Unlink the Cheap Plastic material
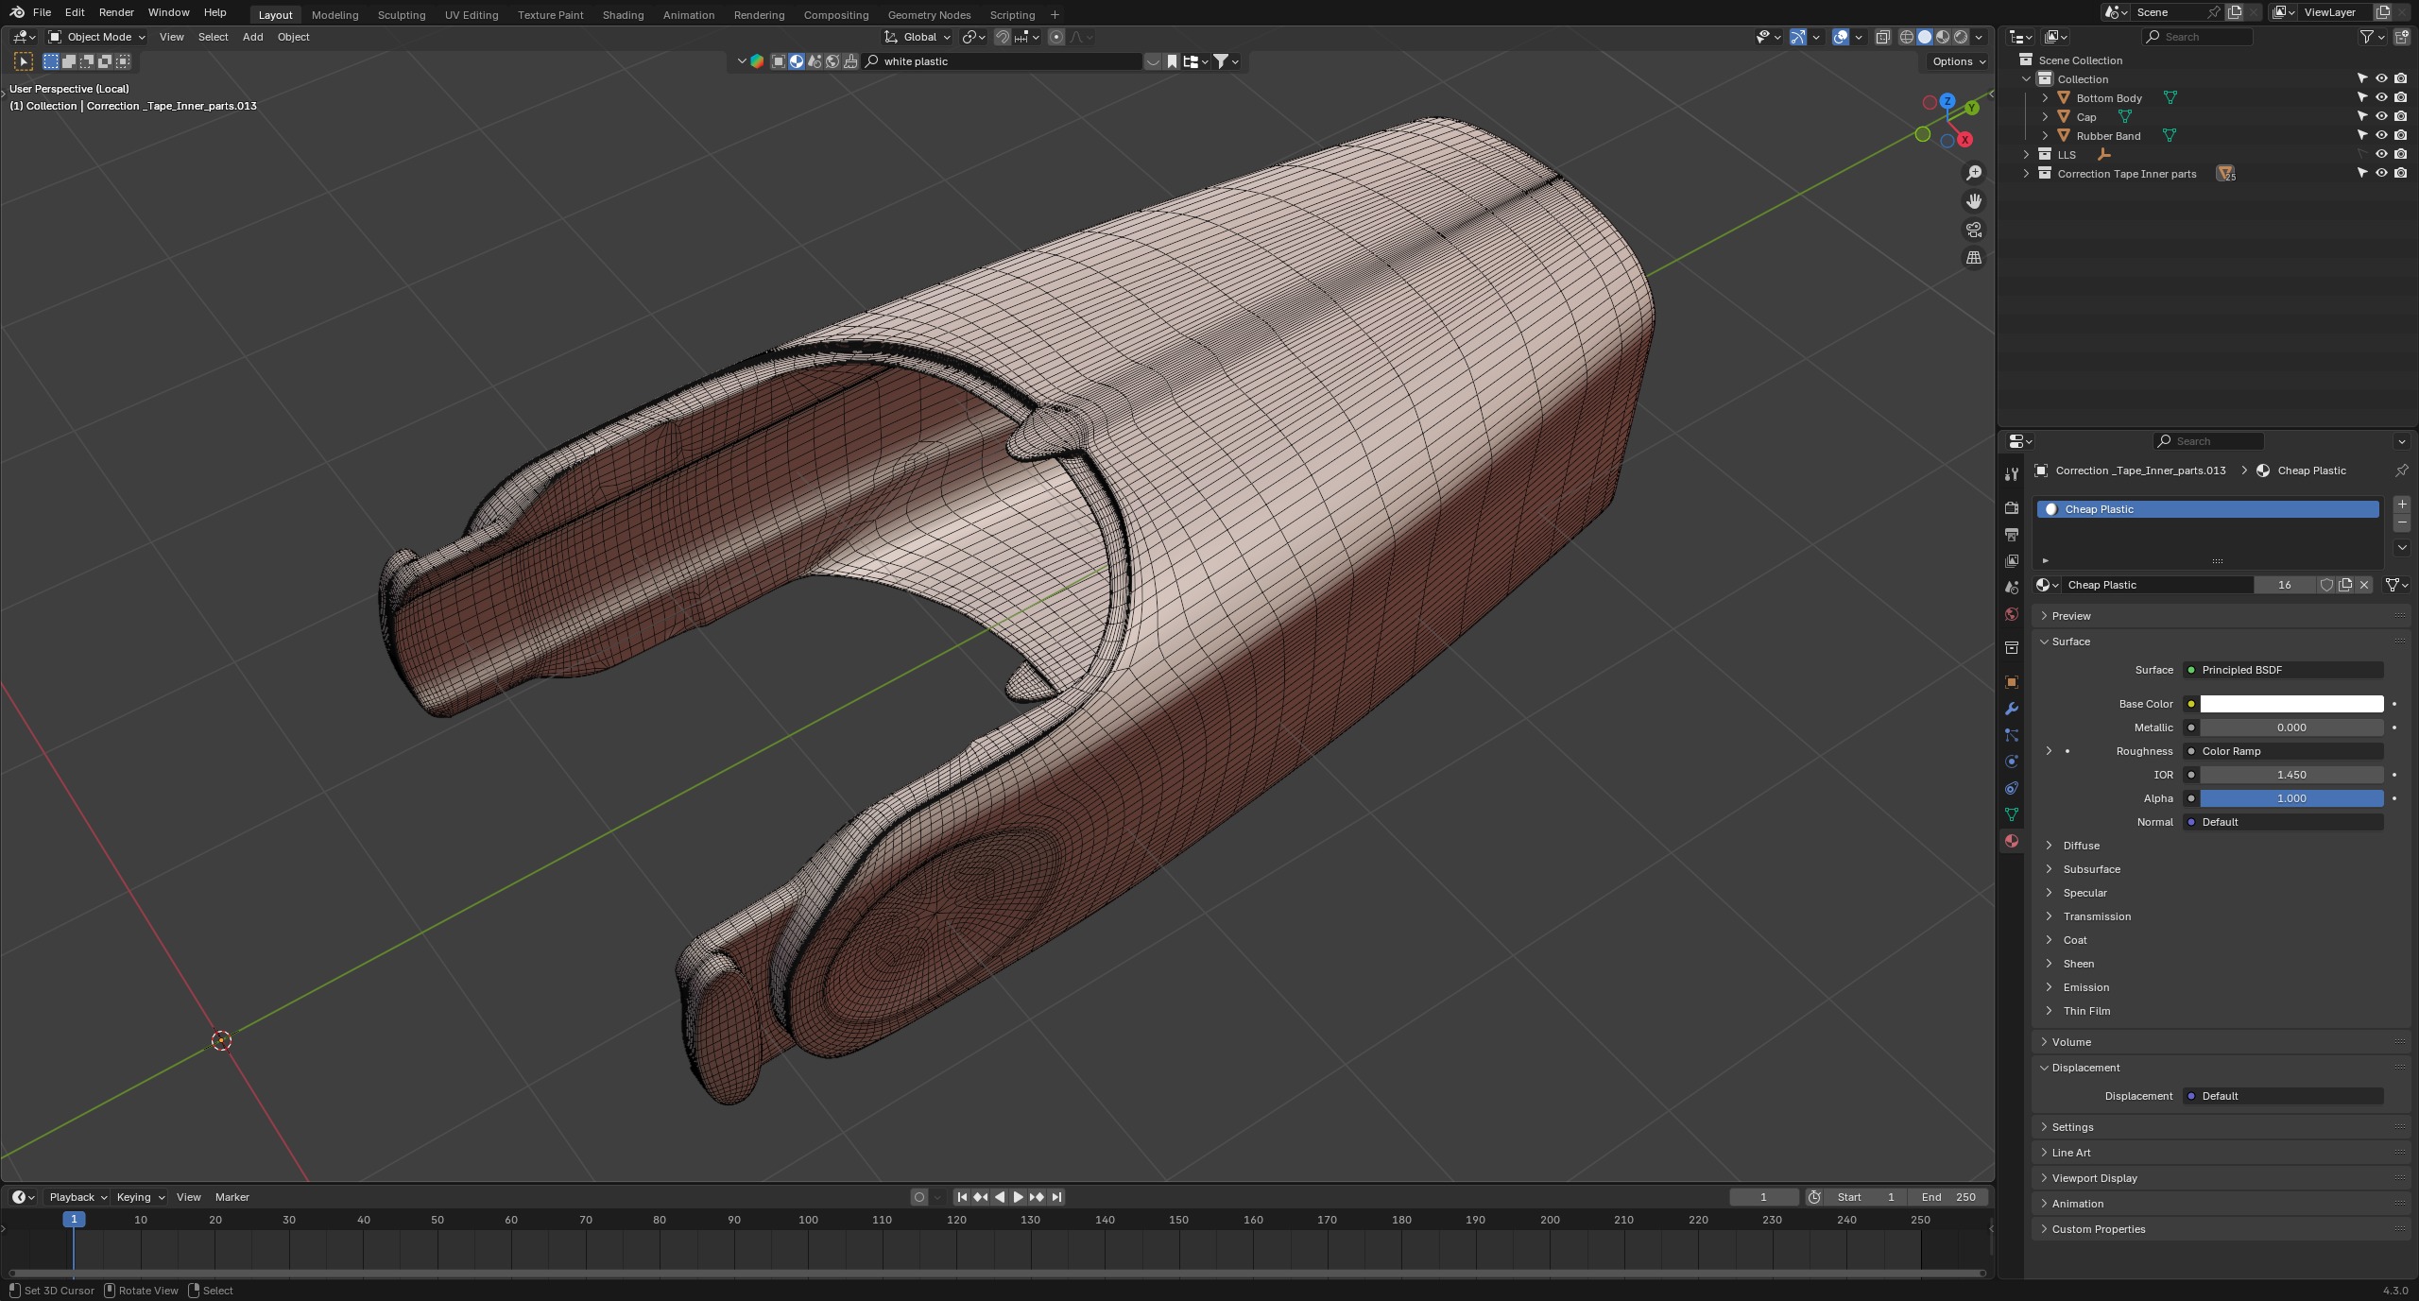This screenshot has height=1301, width=2419. point(2364,585)
